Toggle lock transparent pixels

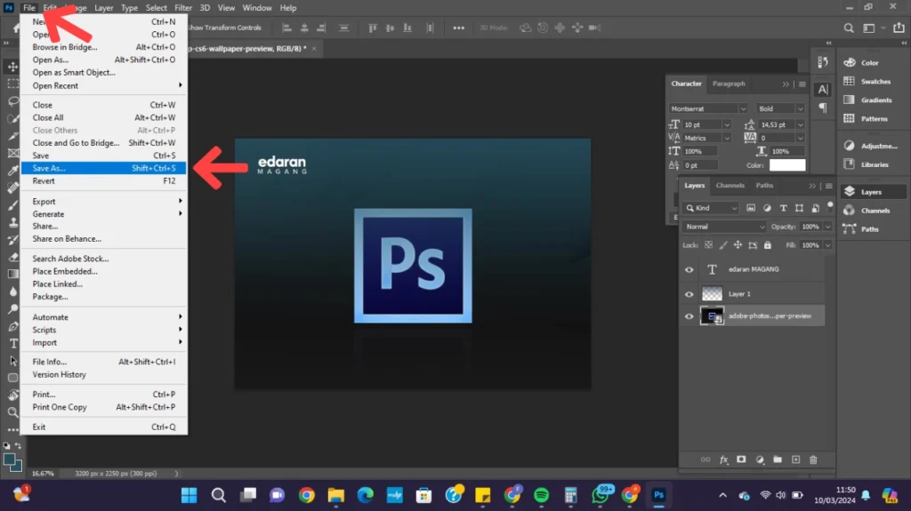point(708,245)
